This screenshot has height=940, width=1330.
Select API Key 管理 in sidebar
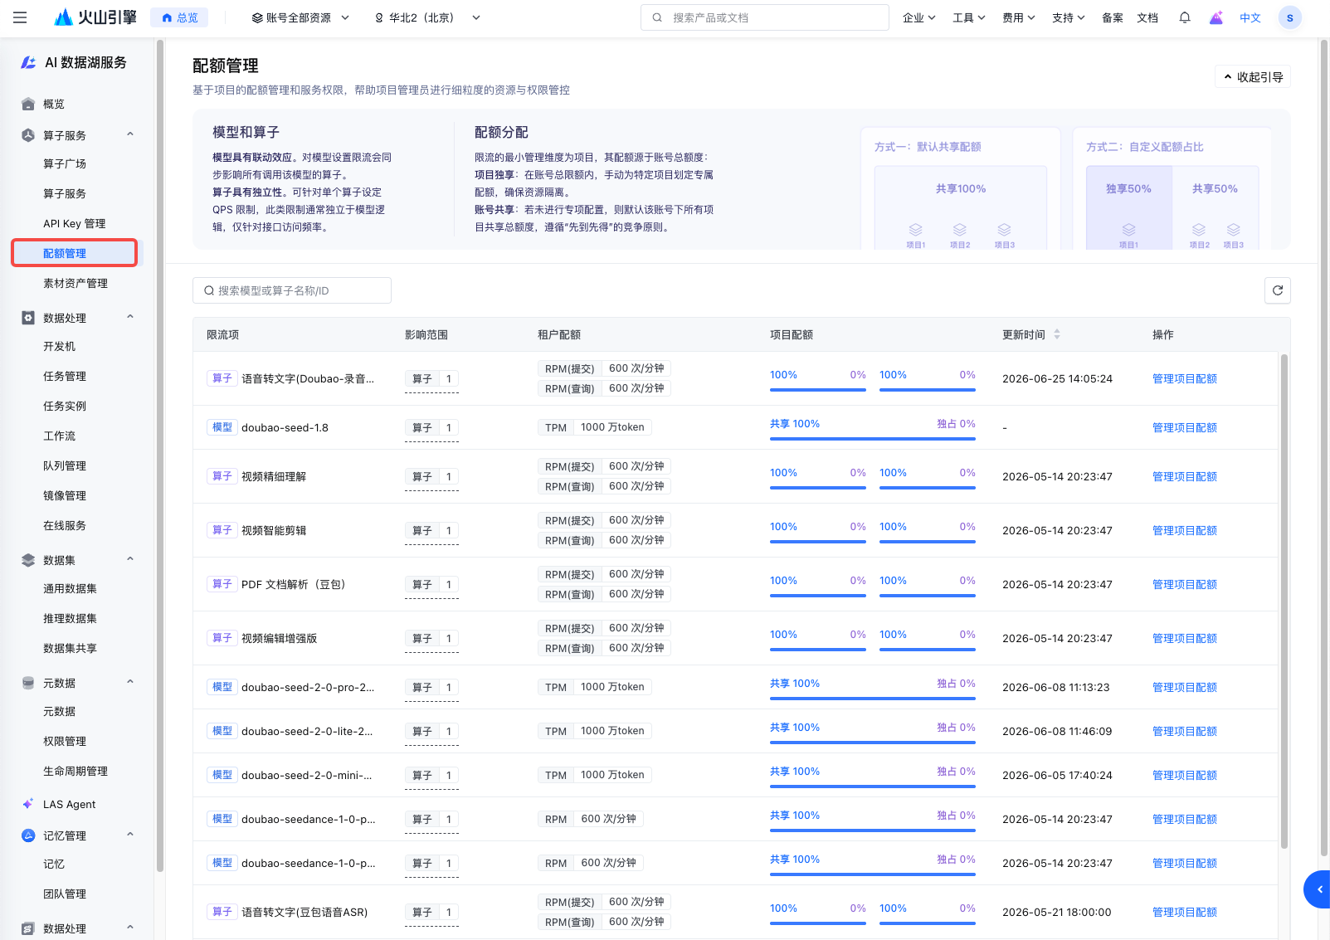coord(75,223)
